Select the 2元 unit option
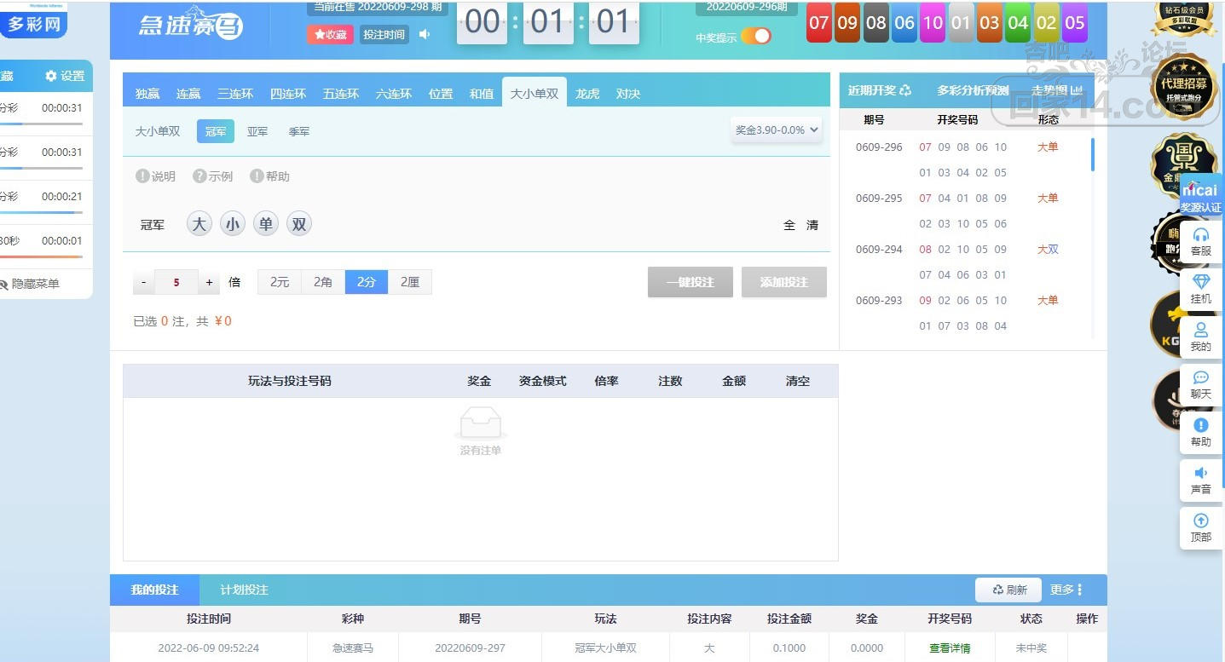 [x=280, y=282]
